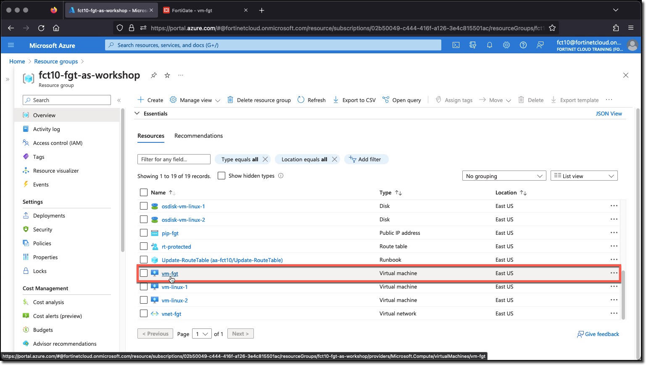Viewport: 646px width, 365px height.
Task: Focus the Filter for any field box
Action: pyautogui.click(x=174, y=159)
